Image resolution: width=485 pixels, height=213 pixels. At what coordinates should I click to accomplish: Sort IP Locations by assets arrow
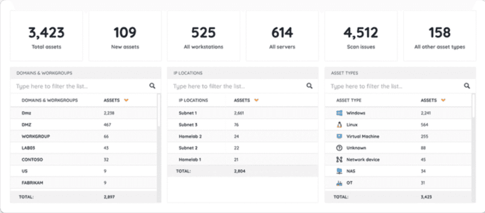256,100
